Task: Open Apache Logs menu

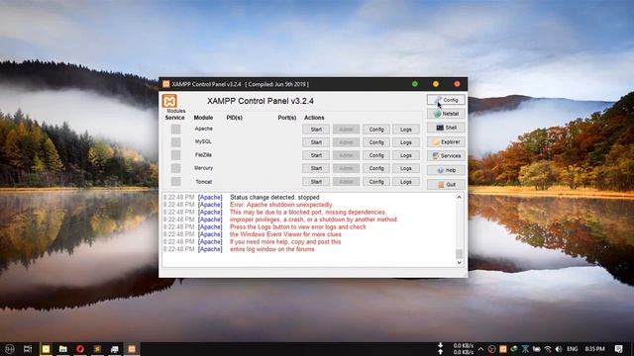Action: coord(405,130)
